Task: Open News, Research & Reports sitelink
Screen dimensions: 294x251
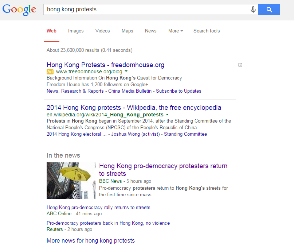Action: coord(75,91)
